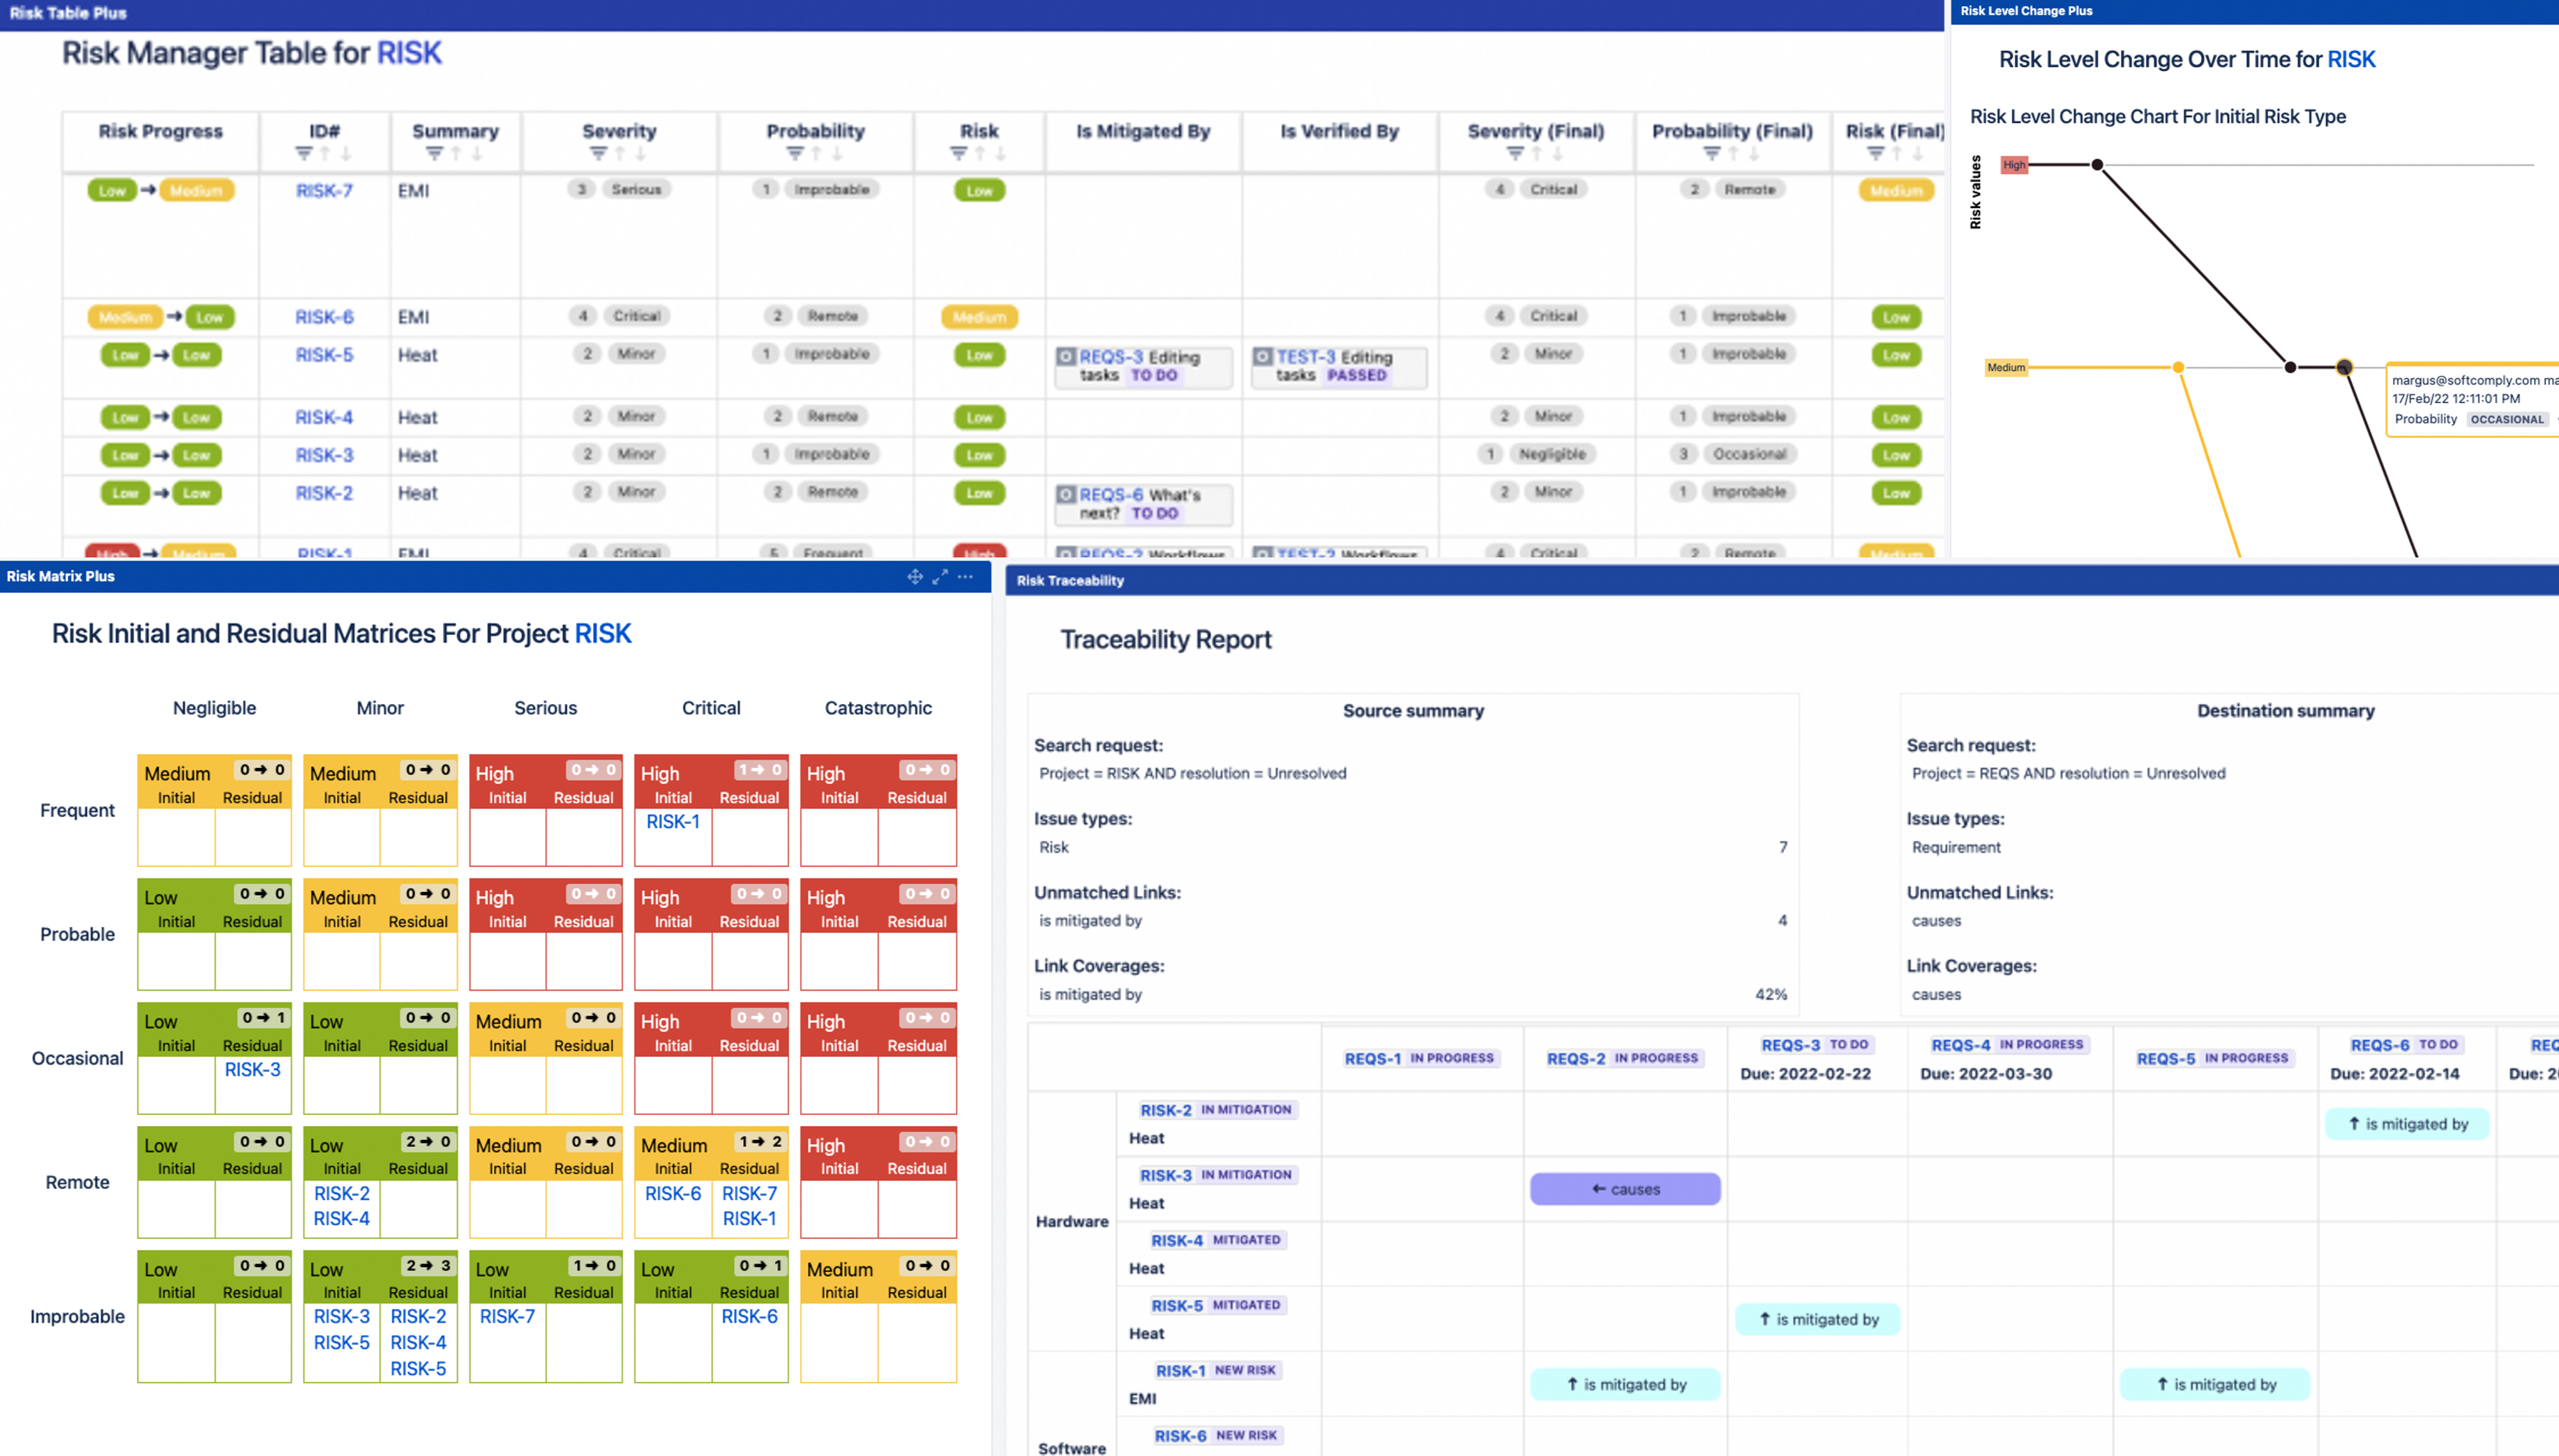This screenshot has width=2559, height=1456.
Task: Click the filter icon under Probability column
Action: (x=795, y=154)
